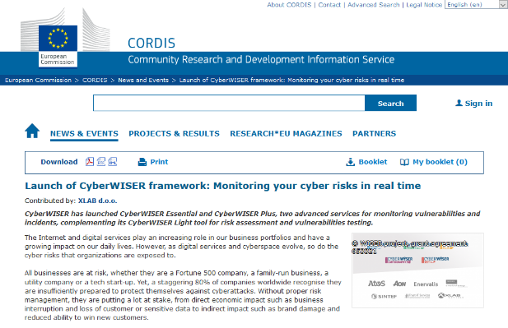The height and width of the screenshot is (328, 508).
Task: Click the Sign in link text
Action: tap(478, 104)
